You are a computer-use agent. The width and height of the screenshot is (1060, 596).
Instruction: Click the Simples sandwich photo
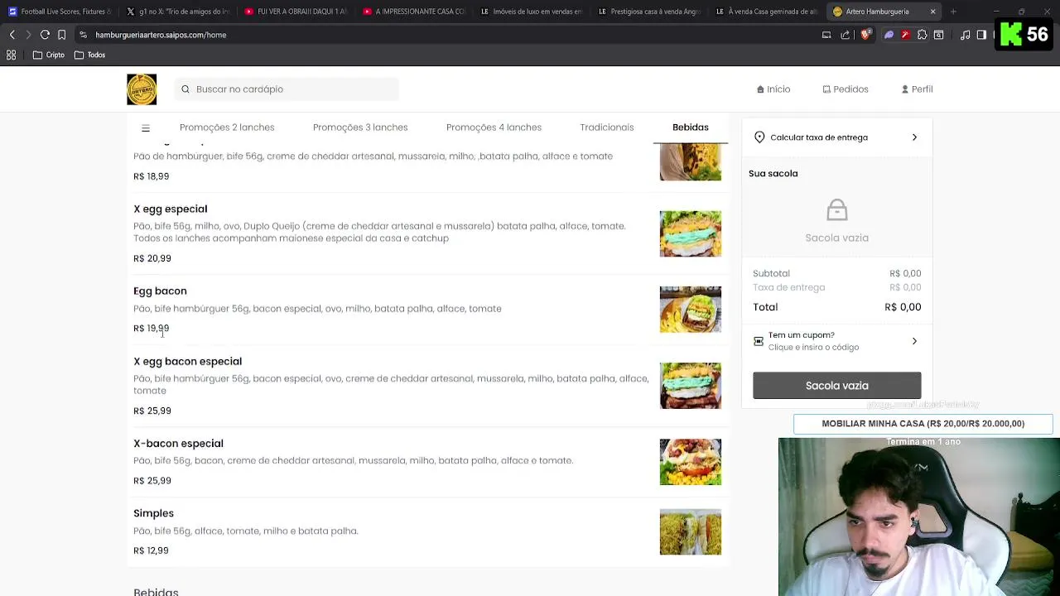coord(691,531)
